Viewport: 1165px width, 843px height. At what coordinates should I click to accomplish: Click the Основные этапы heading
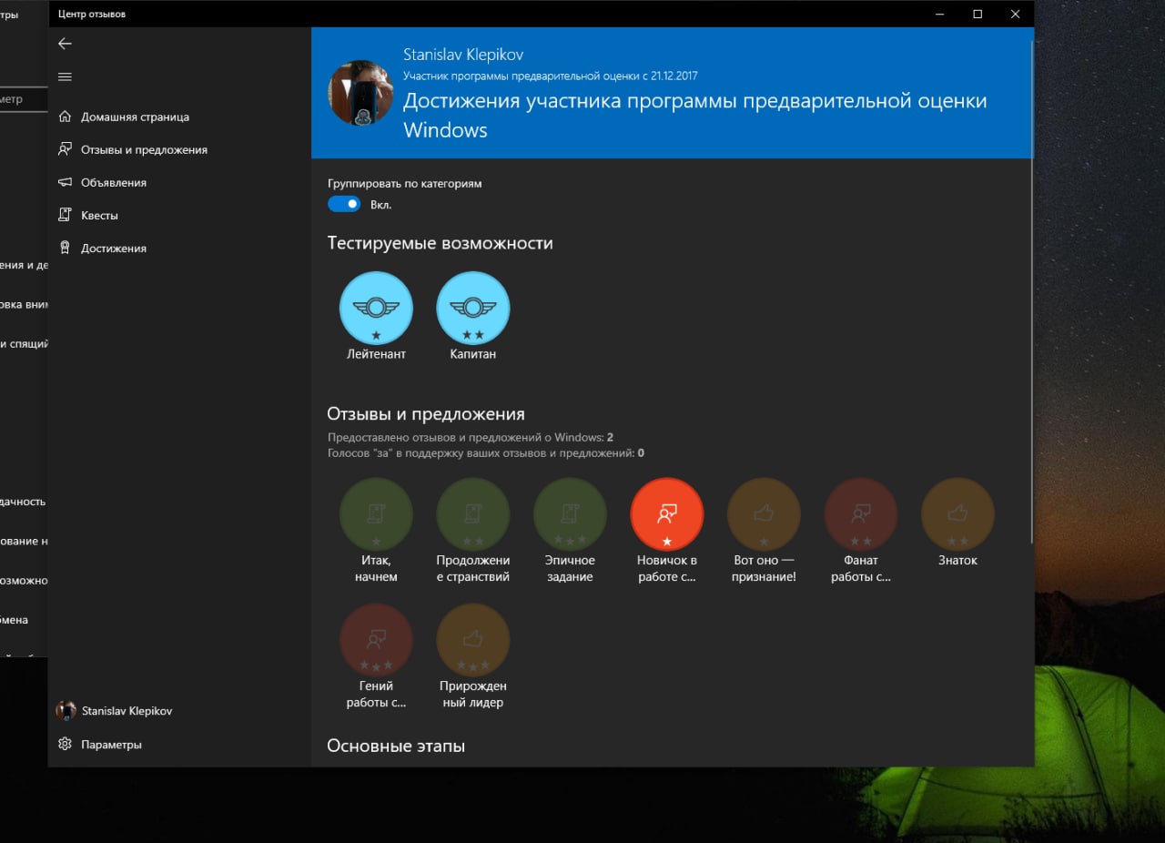[x=396, y=746]
